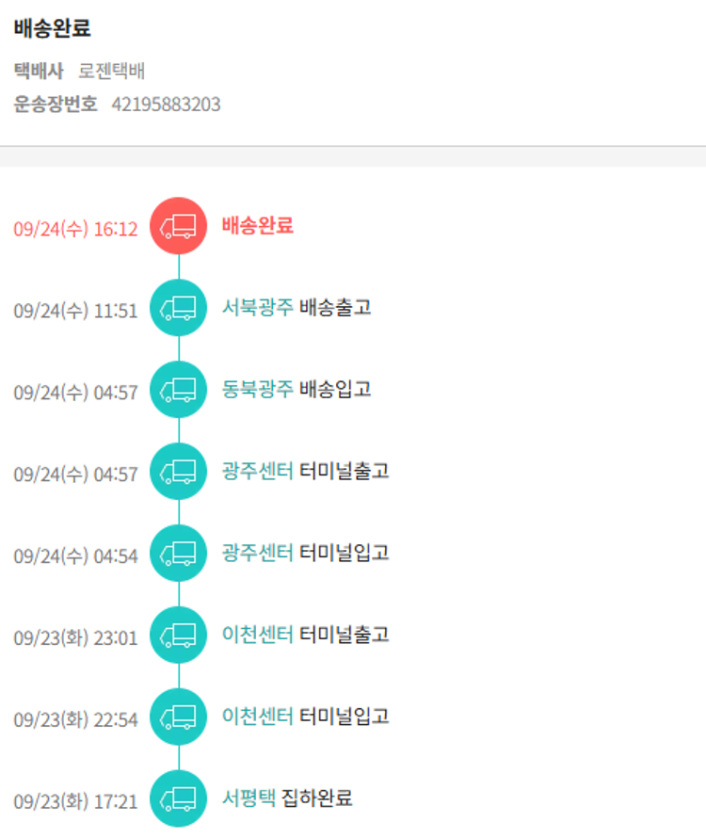Viewport: 706px width, 838px height.
Task: Click the truck icon beside 이천센터 터미널입고
Action: [x=178, y=717]
